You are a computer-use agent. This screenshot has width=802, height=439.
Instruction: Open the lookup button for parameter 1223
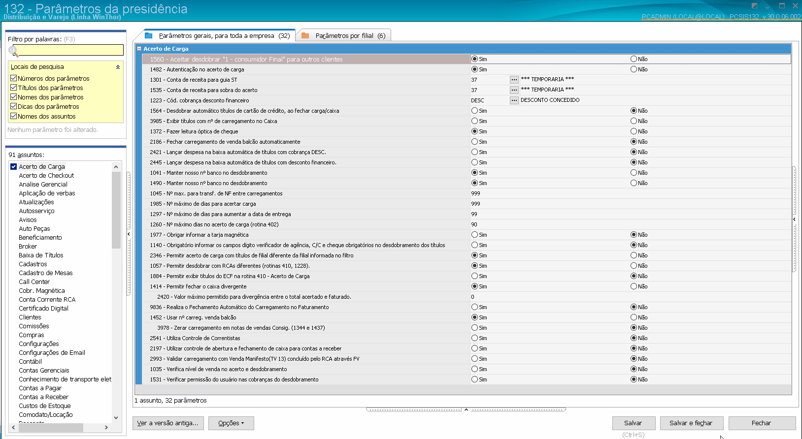click(514, 100)
